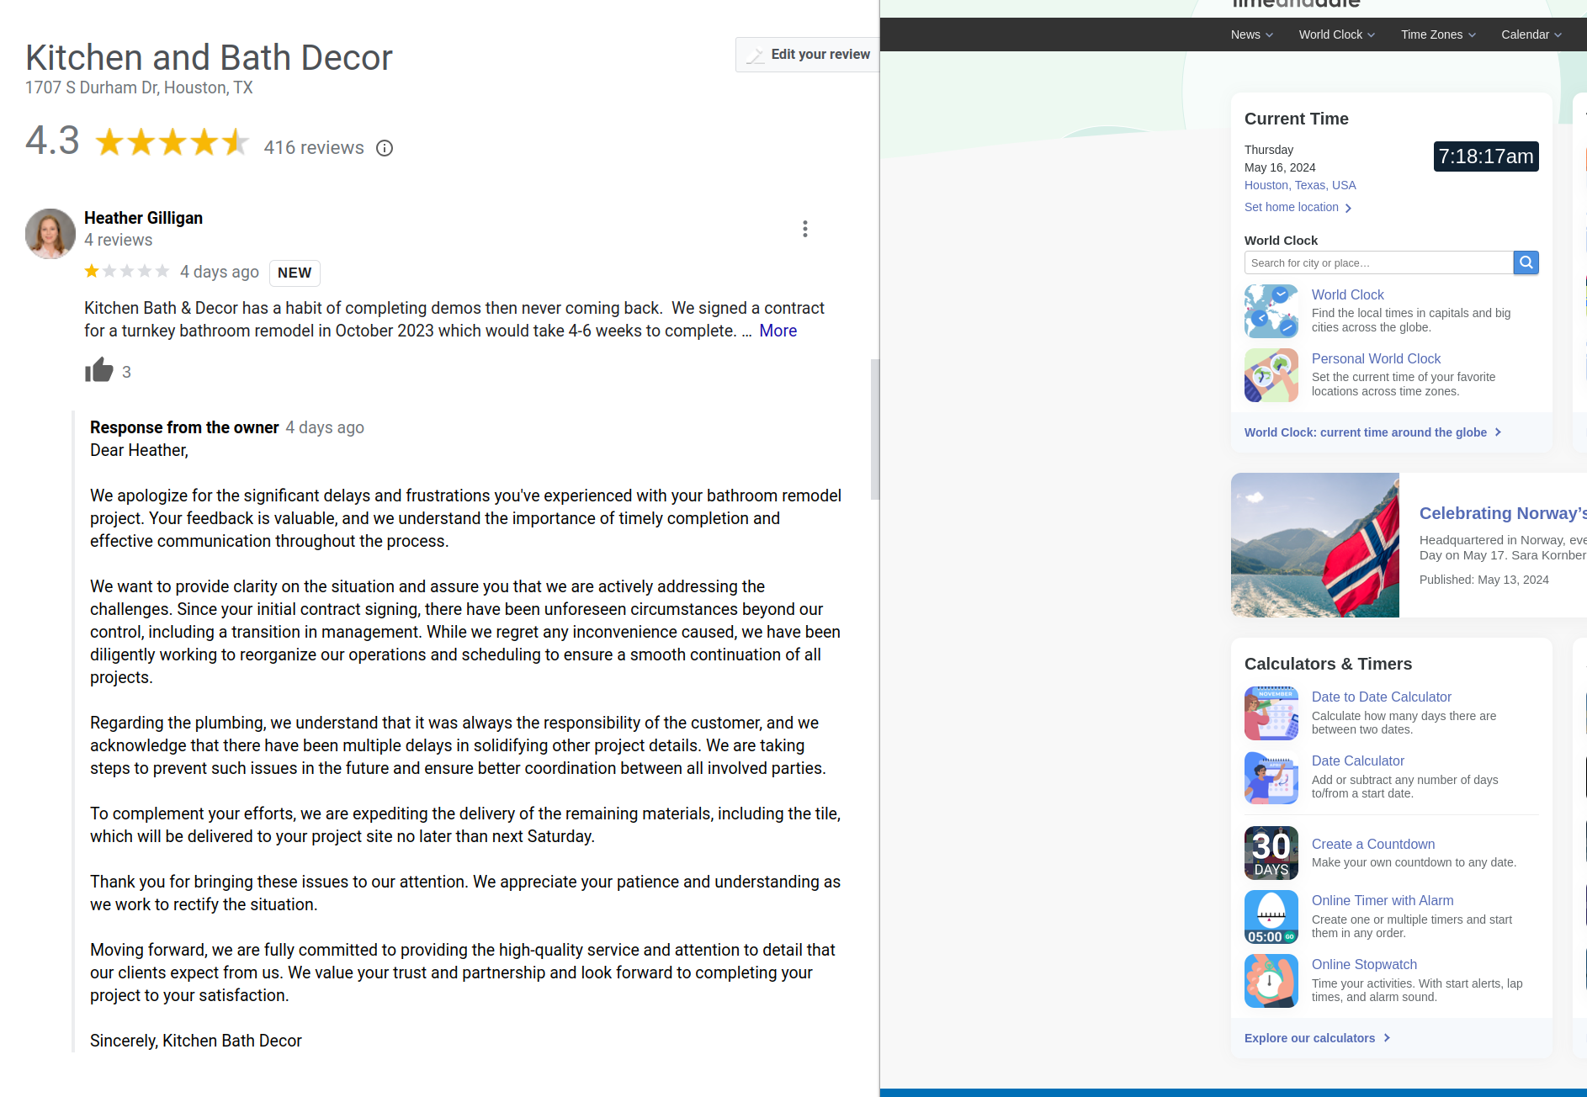Click the one-star rating on the review
This screenshot has height=1097, width=1587.
(x=127, y=271)
